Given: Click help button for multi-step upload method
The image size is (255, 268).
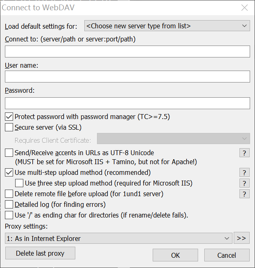Looking at the screenshot, I should tap(244, 173).
